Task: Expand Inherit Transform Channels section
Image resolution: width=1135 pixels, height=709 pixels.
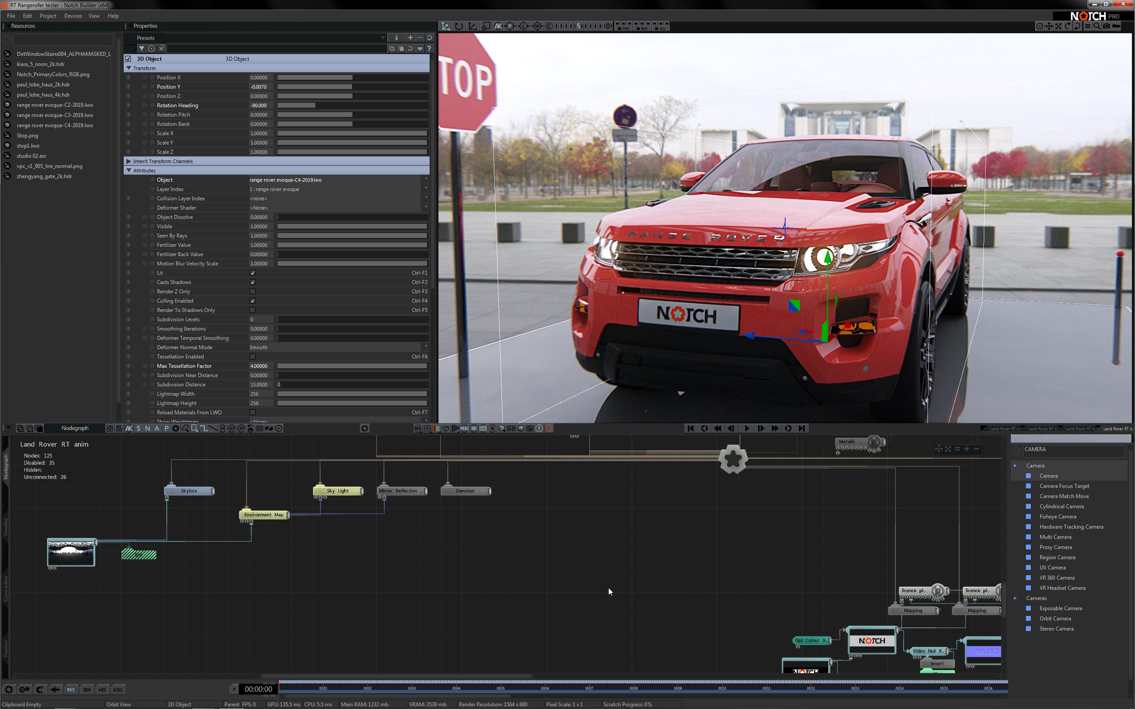Action: pyautogui.click(x=129, y=161)
